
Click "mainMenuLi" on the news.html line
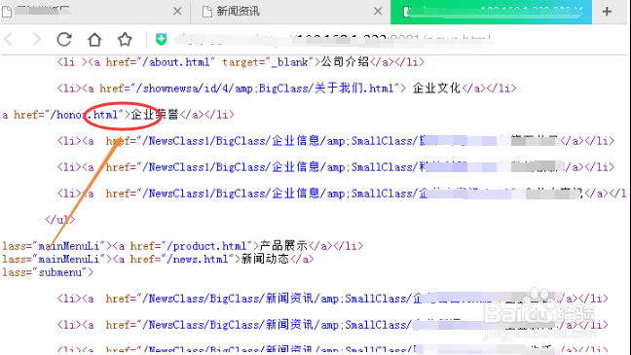pos(68,259)
